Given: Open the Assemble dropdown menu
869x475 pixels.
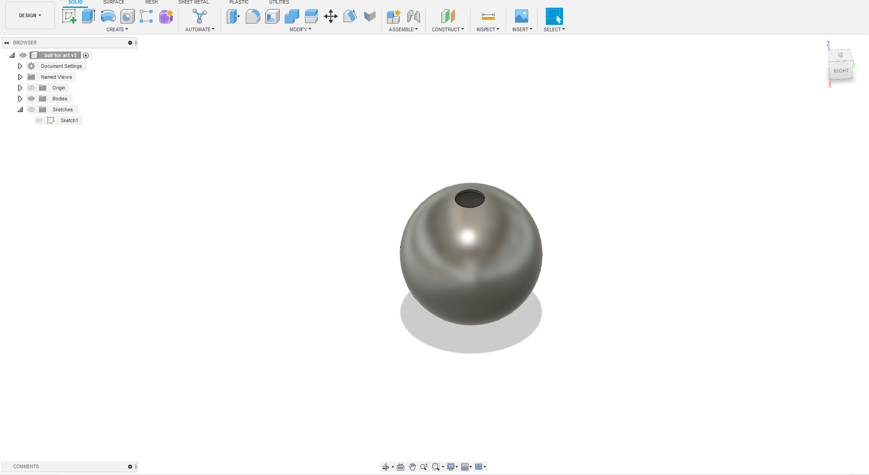Looking at the screenshot, I should coord(403,29).
